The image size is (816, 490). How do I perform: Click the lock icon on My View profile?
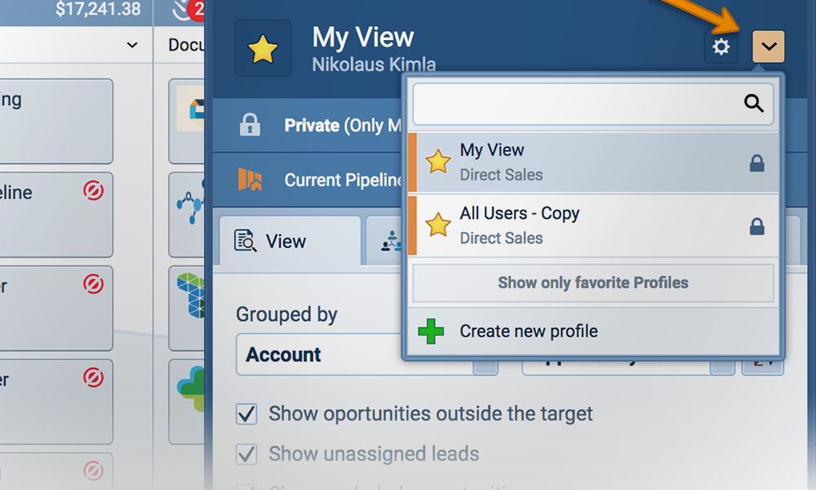click(x=757, y=163)
